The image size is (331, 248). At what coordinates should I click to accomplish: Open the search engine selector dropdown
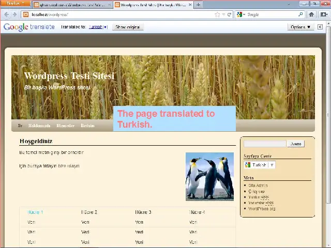pyautogui.click(x=241, y=14)
